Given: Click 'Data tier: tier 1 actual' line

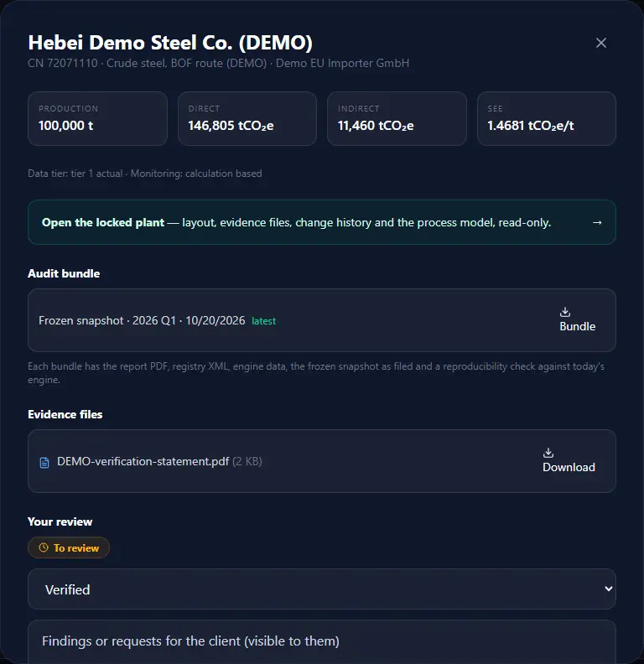Looking at the screenshot, I should coord(145,174).
